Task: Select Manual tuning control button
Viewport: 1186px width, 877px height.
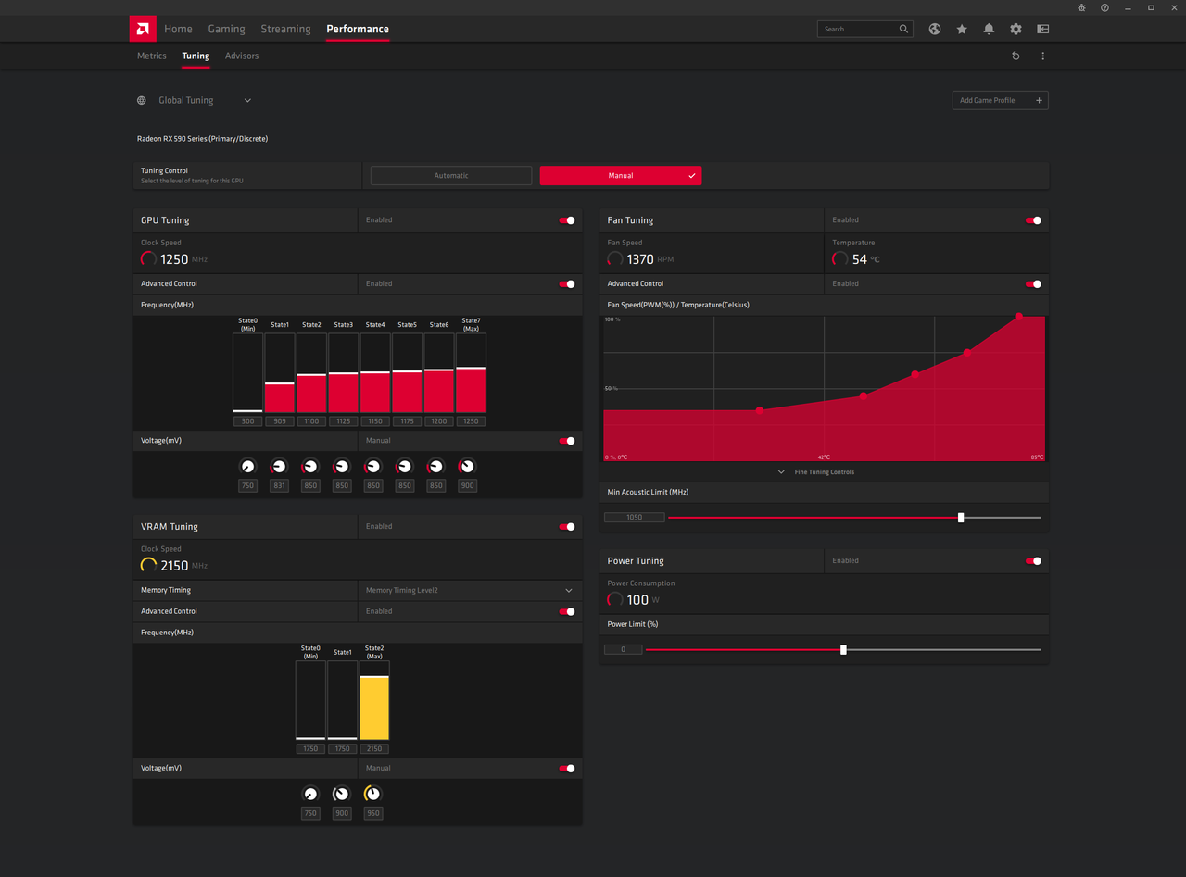Action: point(621,175)
